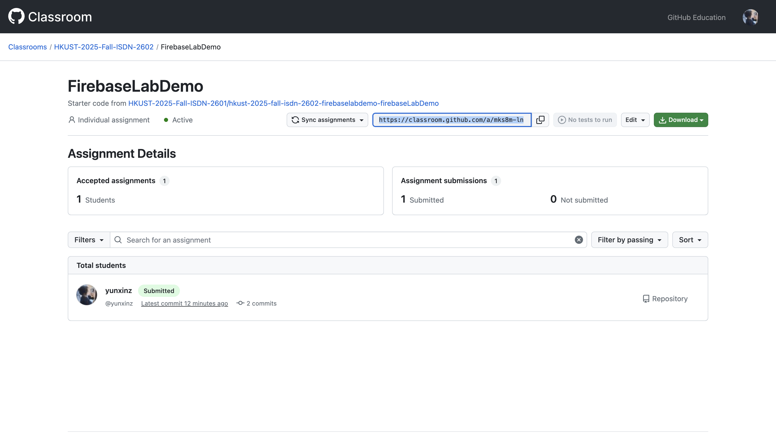Viewport: 776px width, 438px height.
Task: Focus the Search for an assignment field
Action: pos(347,240)
